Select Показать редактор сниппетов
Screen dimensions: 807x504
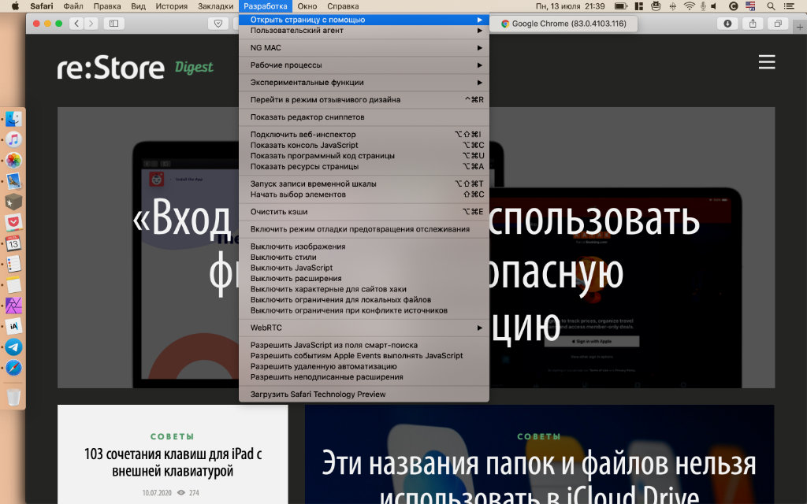364,117
